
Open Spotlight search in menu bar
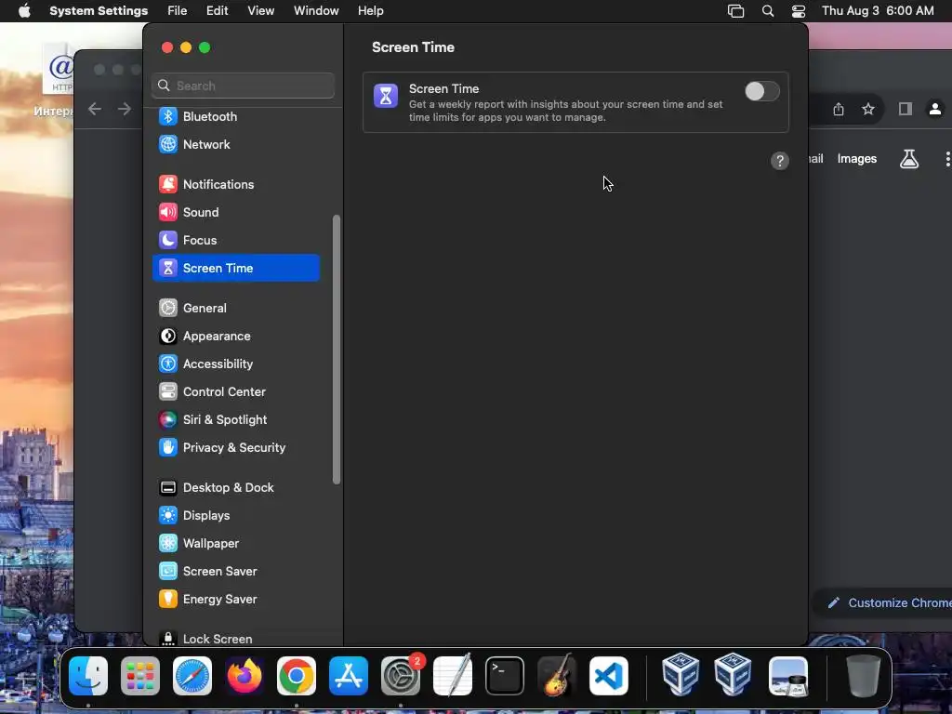(x=767, y=11)
